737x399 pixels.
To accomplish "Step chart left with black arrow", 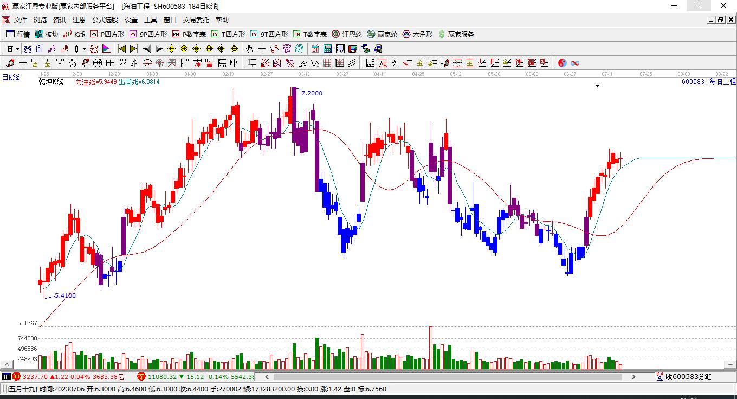I will 147,49.
